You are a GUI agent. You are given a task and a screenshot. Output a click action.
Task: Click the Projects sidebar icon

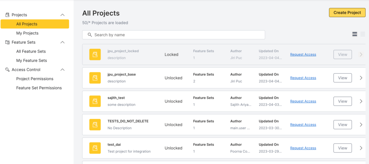8,15
